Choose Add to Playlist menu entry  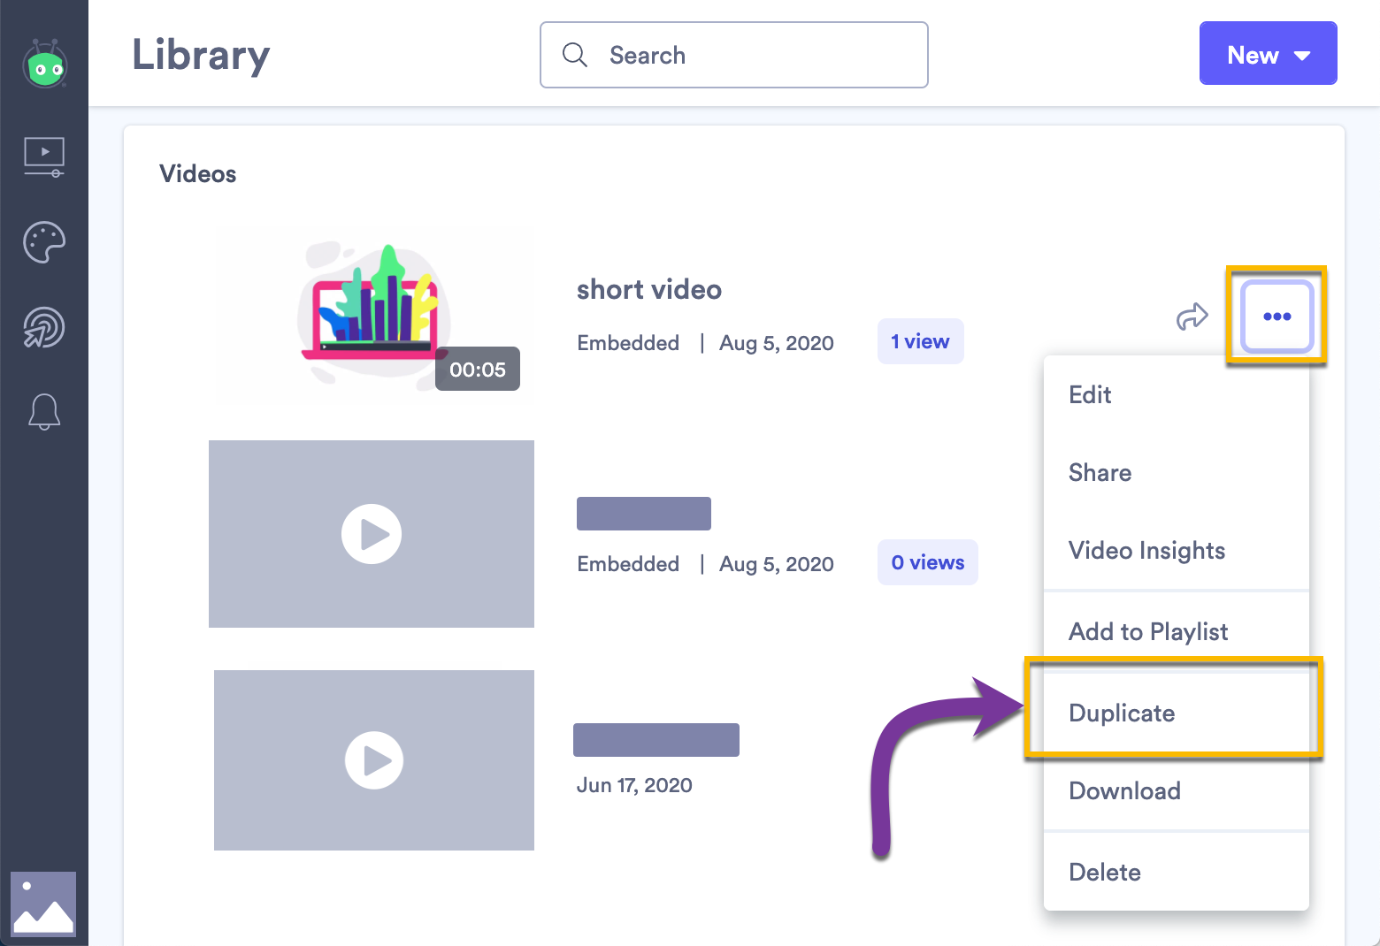click(x=1176, y=631)
